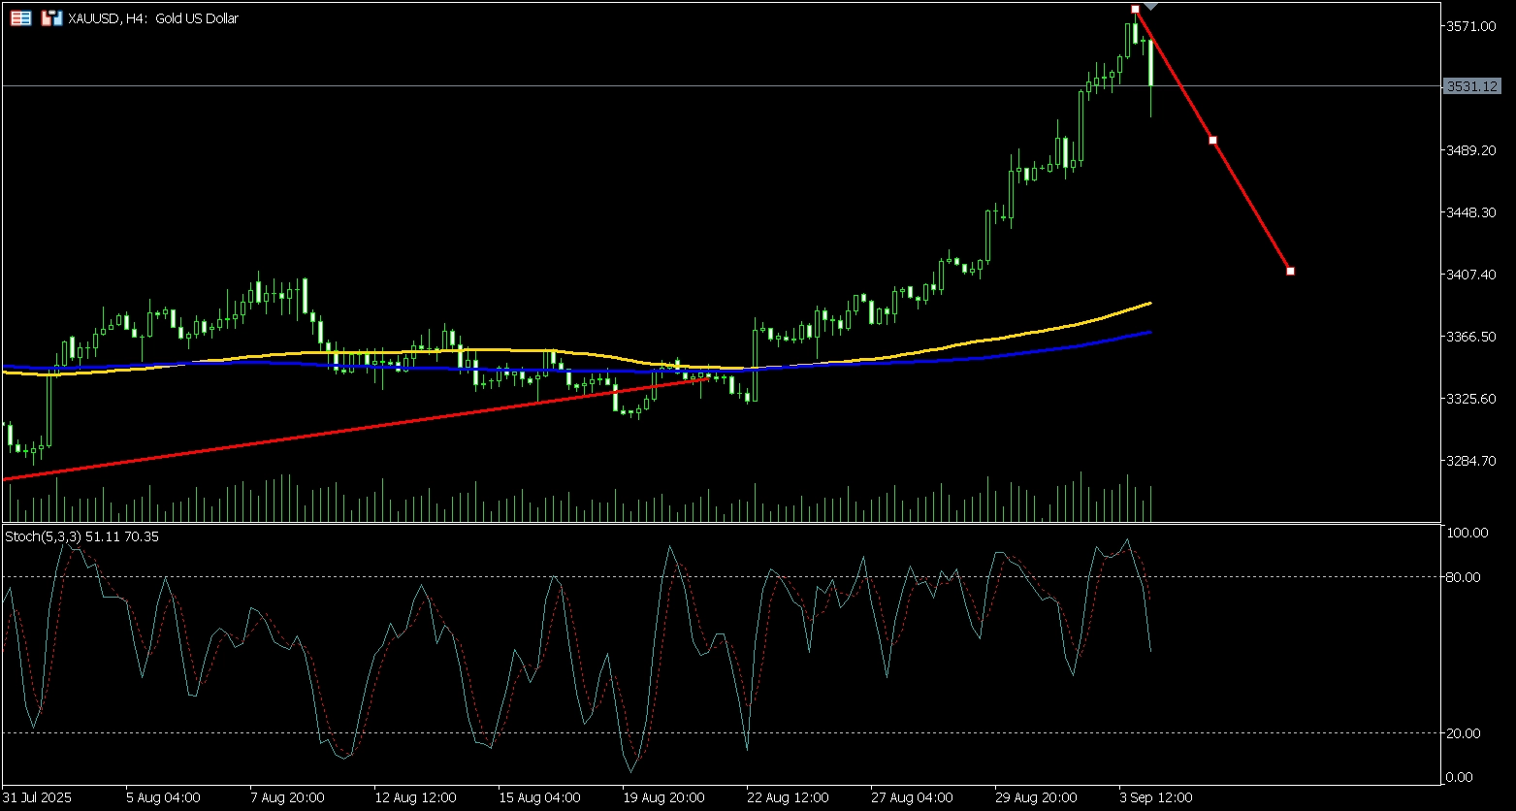
Task: Click the 3366.50 price scale label
Action: tap(1470, 337)
